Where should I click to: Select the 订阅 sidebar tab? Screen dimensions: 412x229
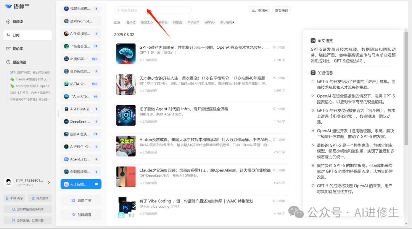coord(27,35)
